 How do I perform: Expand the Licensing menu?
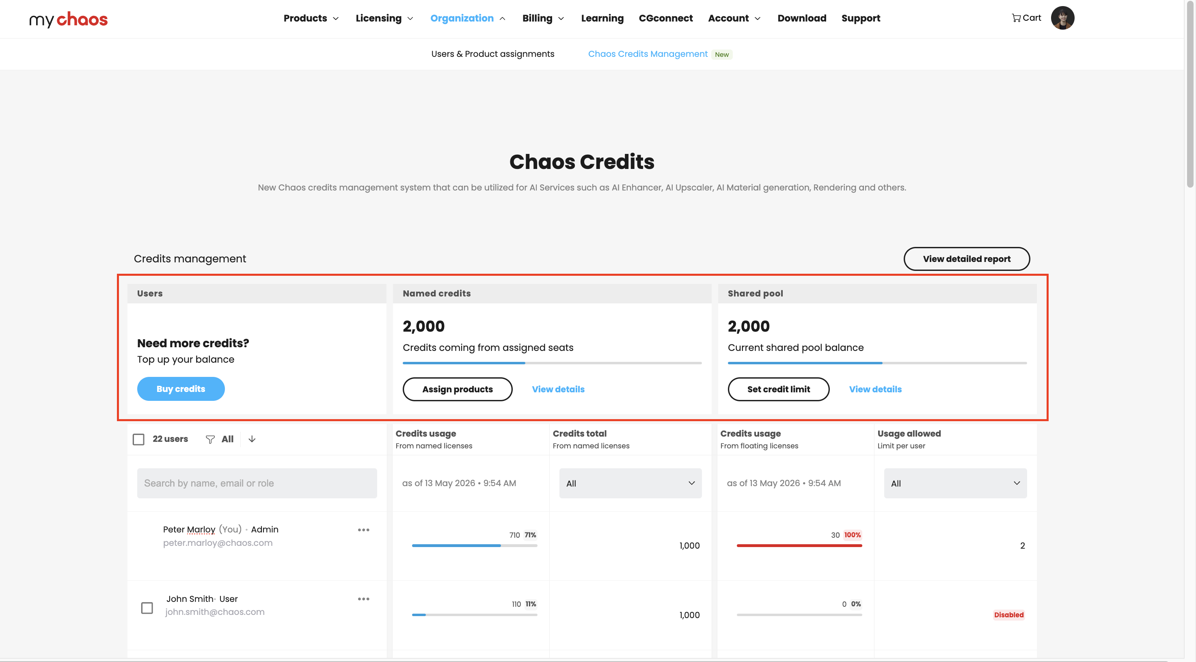pos(384,18)
